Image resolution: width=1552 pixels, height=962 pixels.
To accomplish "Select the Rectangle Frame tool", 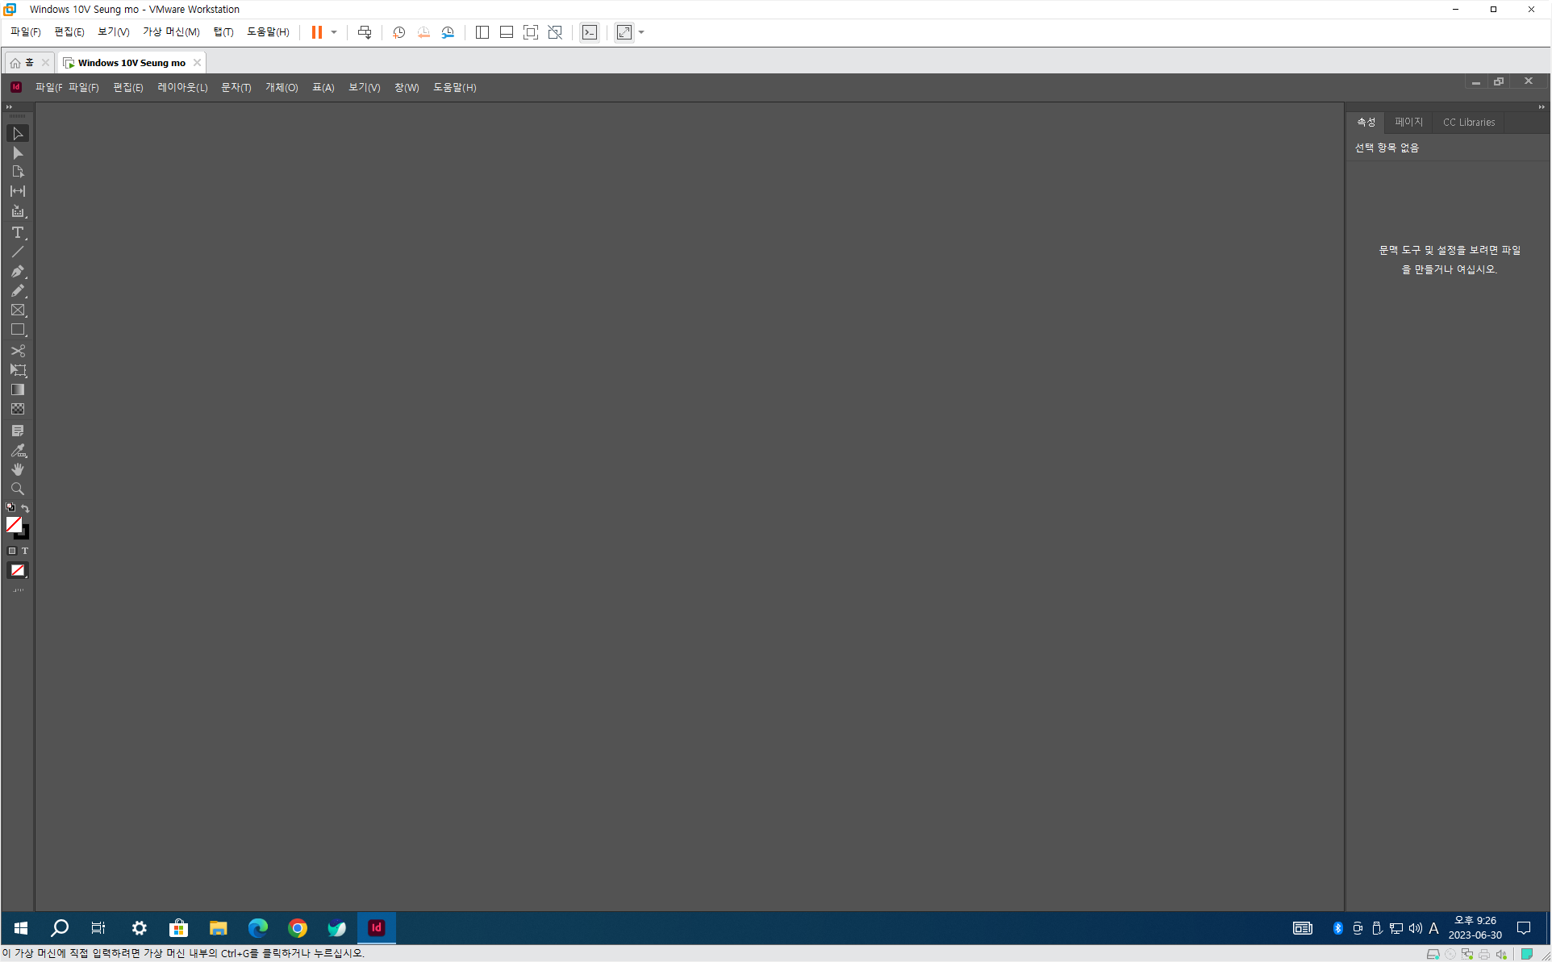I will pos(18,310).
